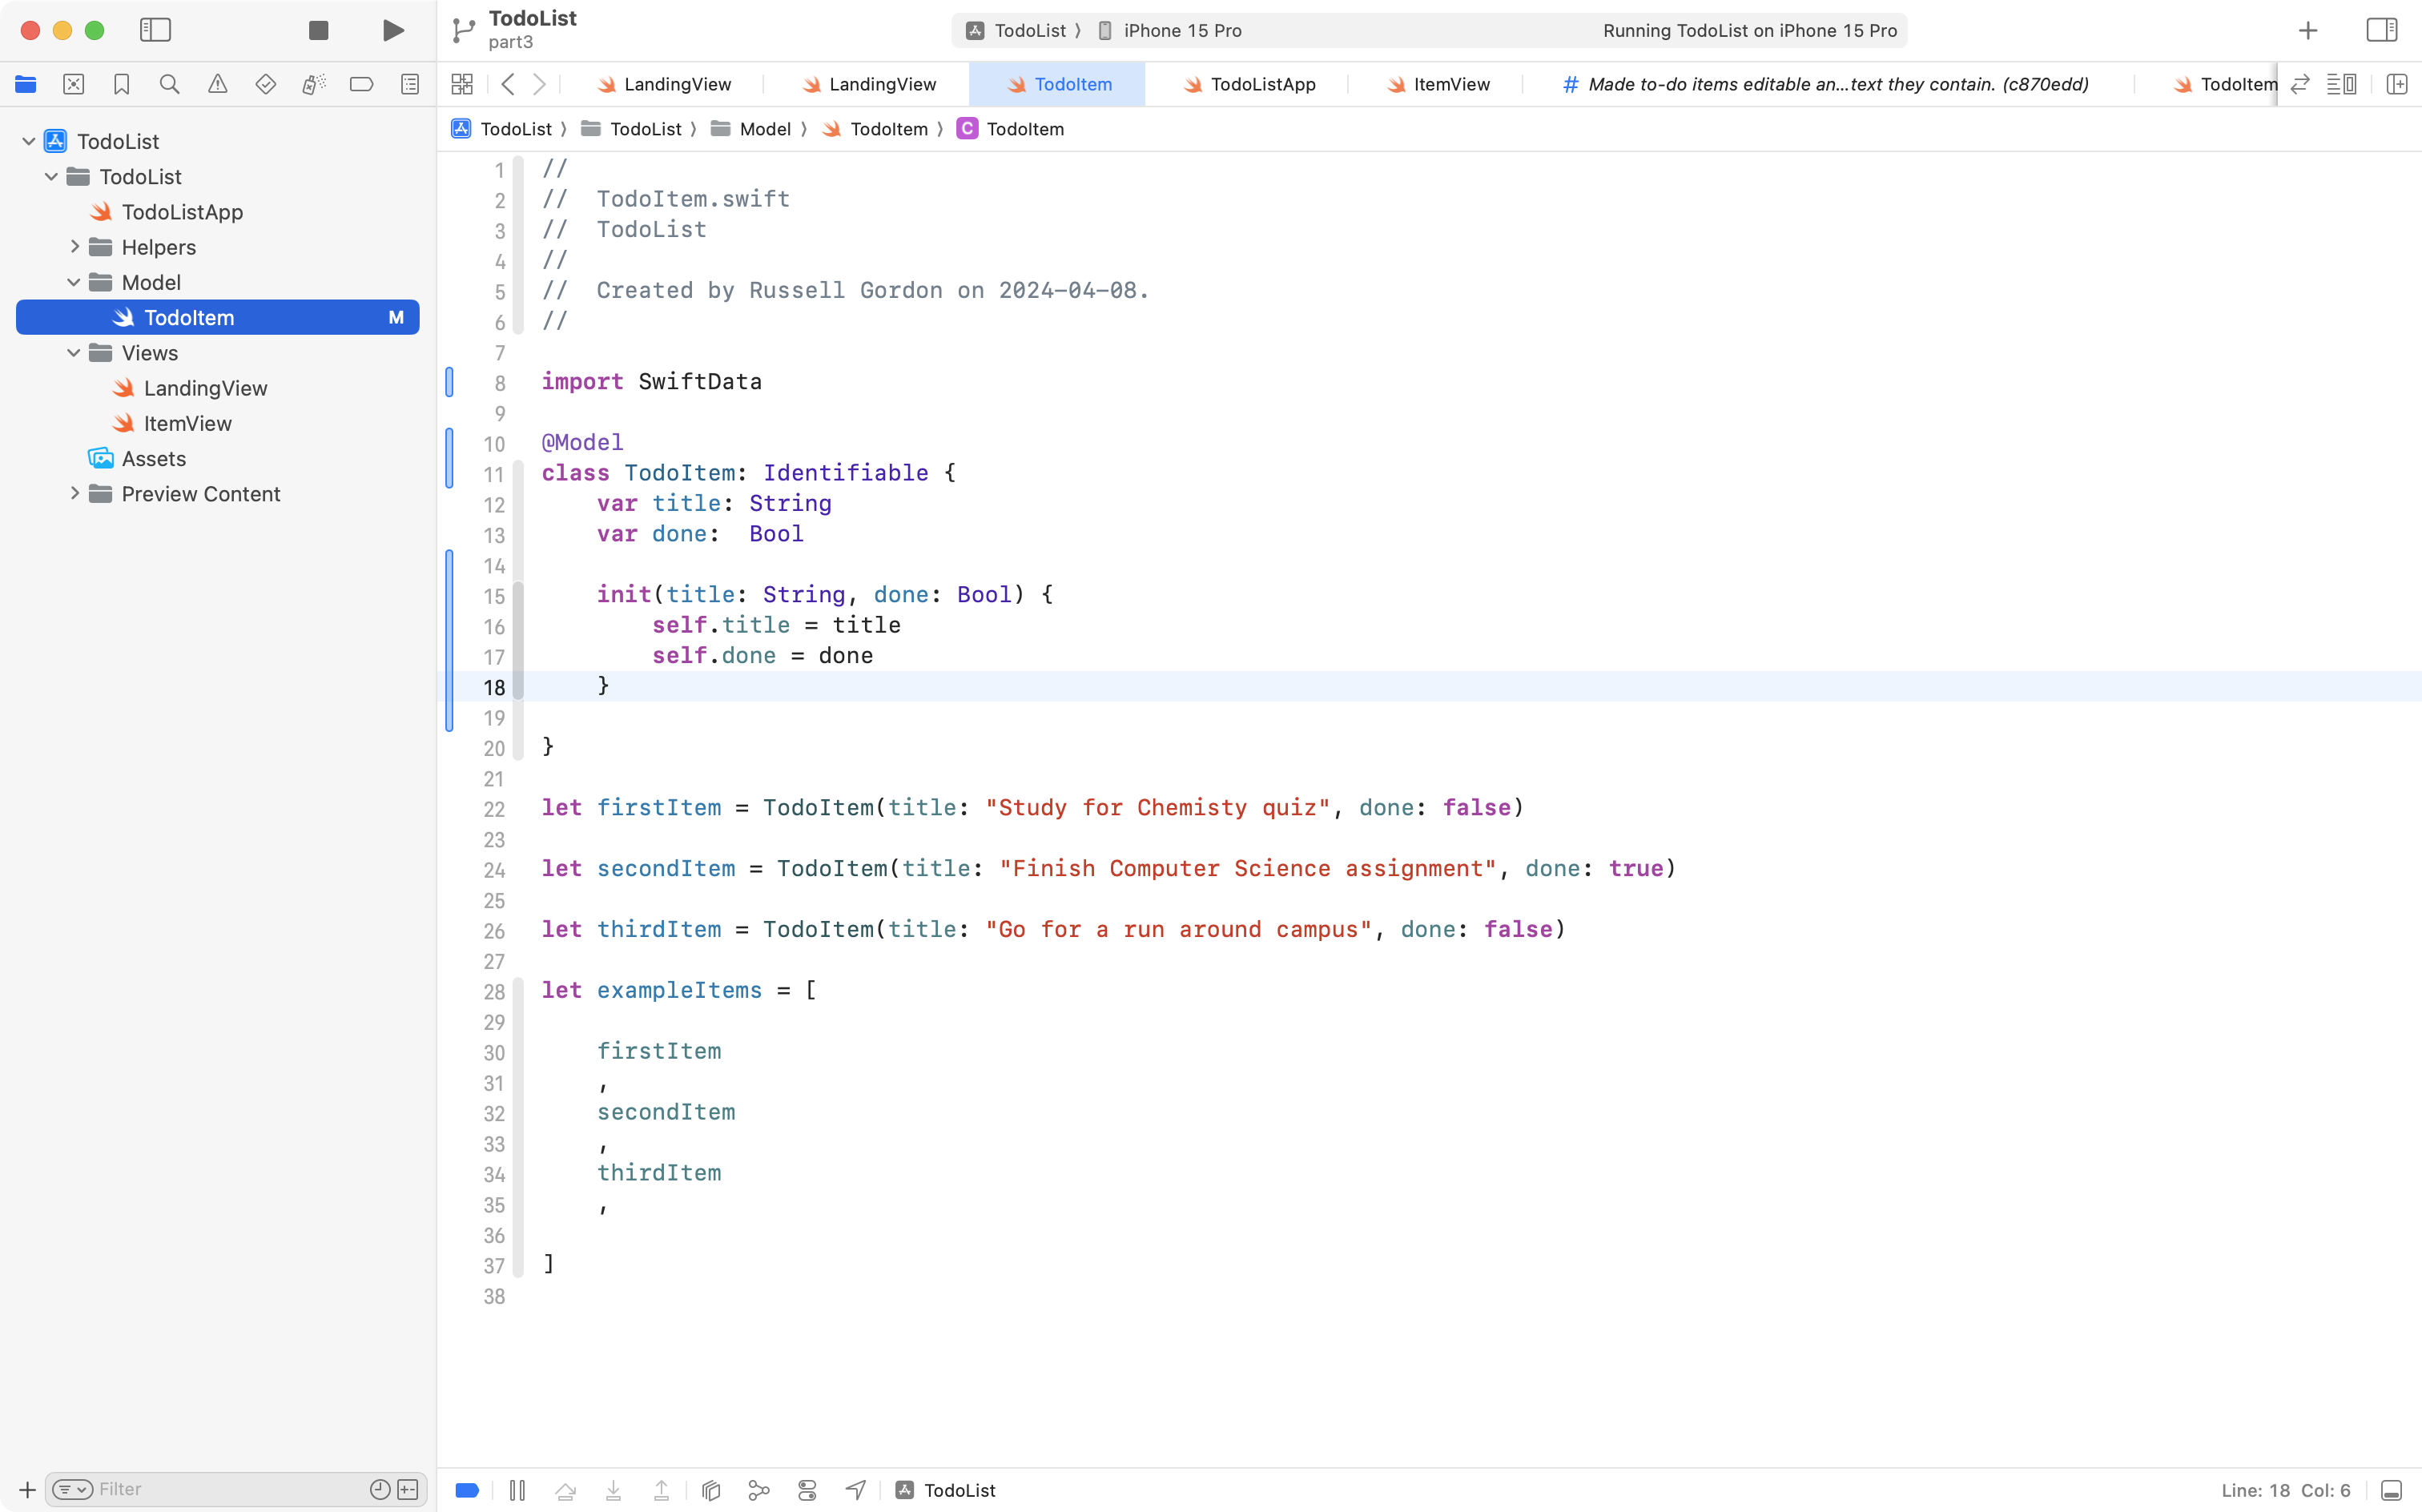Expand the Preview Content folder

(x=74, y=494)
